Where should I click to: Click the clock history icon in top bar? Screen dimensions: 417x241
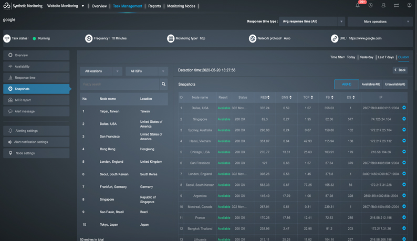point(370,6)
